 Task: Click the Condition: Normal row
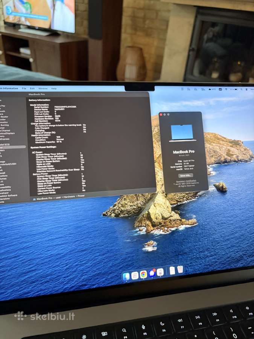pyautogui.click(x=49, y=140)
